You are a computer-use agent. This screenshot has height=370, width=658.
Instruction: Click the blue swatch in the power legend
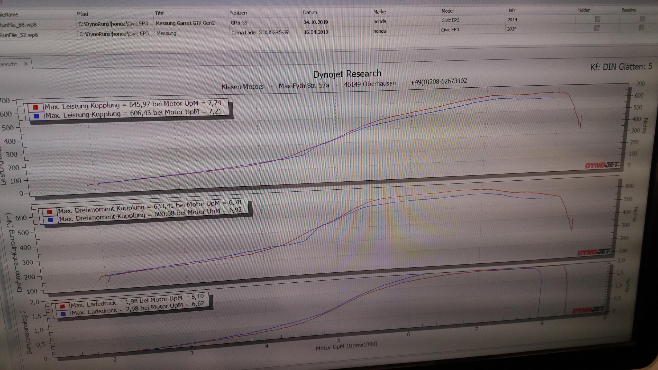pyautogui.click(x=36, y=116)
